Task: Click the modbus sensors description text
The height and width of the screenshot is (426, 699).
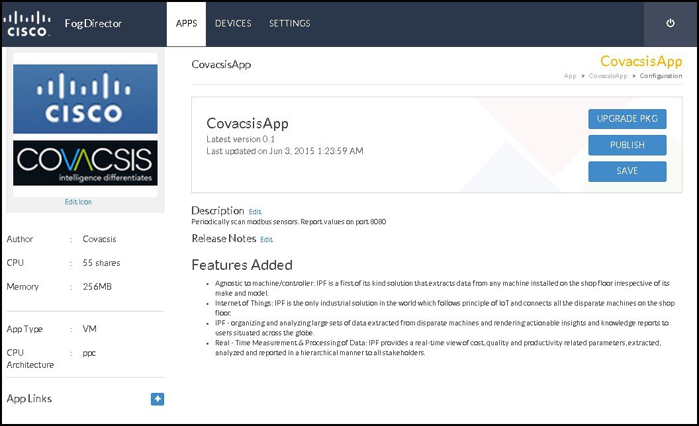Action: (x=289, y=222)
